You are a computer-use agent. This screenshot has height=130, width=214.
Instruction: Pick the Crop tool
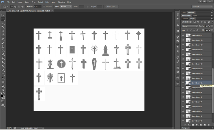[x=3, y=31]
